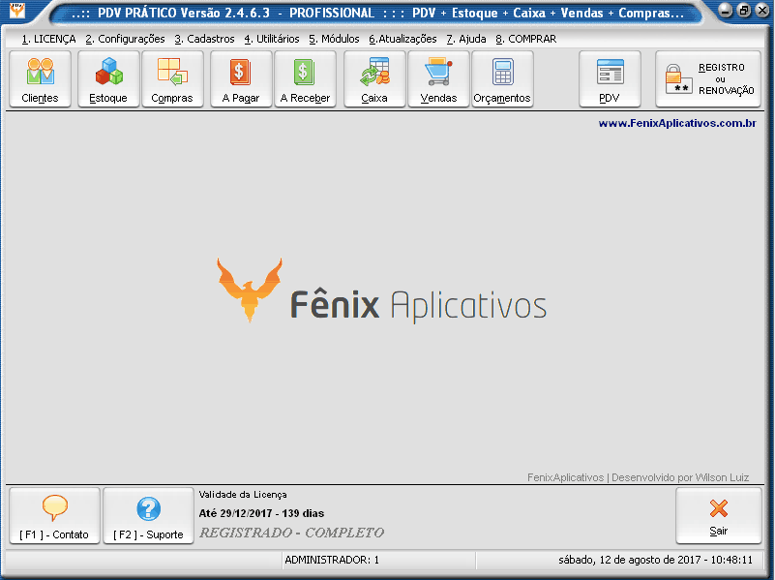Open the 8. COMPRAR menu

(526, 39)
